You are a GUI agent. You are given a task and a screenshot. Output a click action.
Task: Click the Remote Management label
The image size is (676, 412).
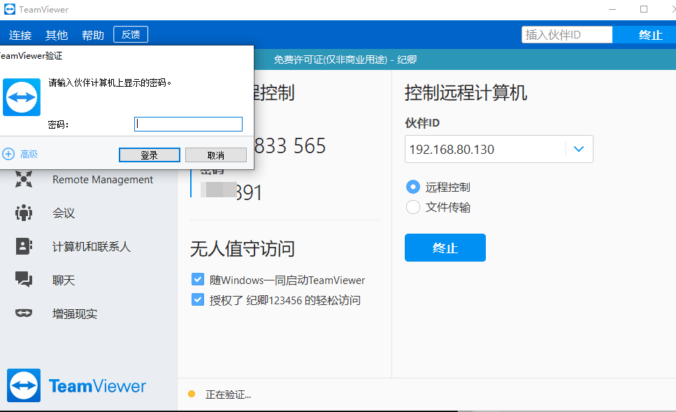point(103,180)
